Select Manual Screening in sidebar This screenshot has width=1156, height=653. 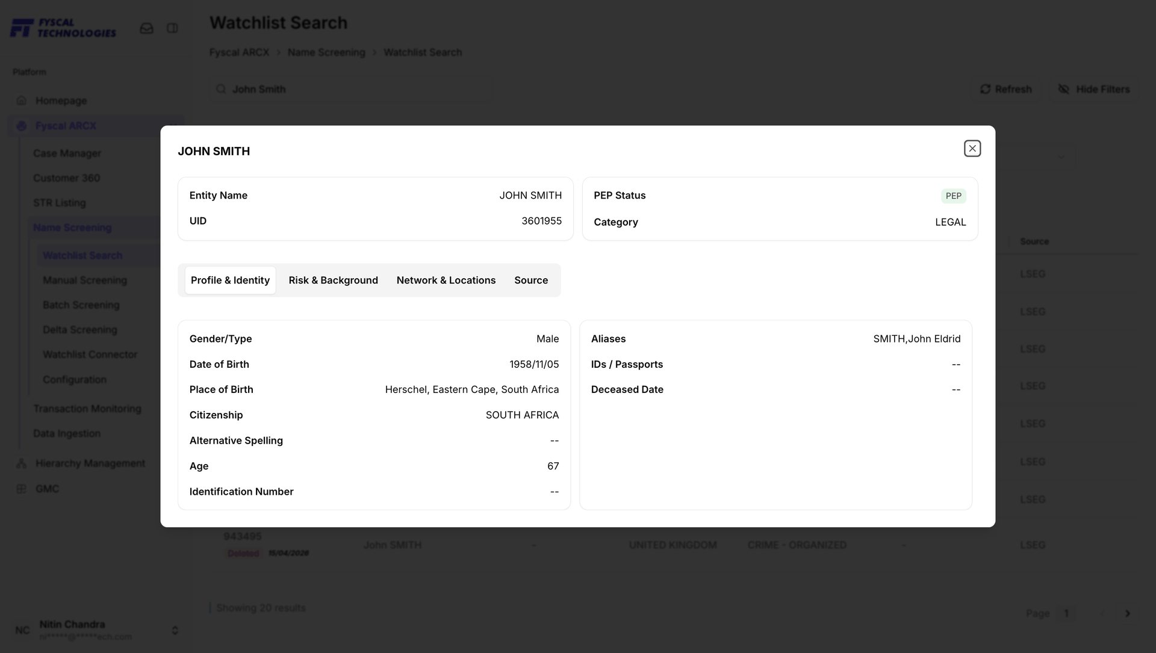coord(85,280)
